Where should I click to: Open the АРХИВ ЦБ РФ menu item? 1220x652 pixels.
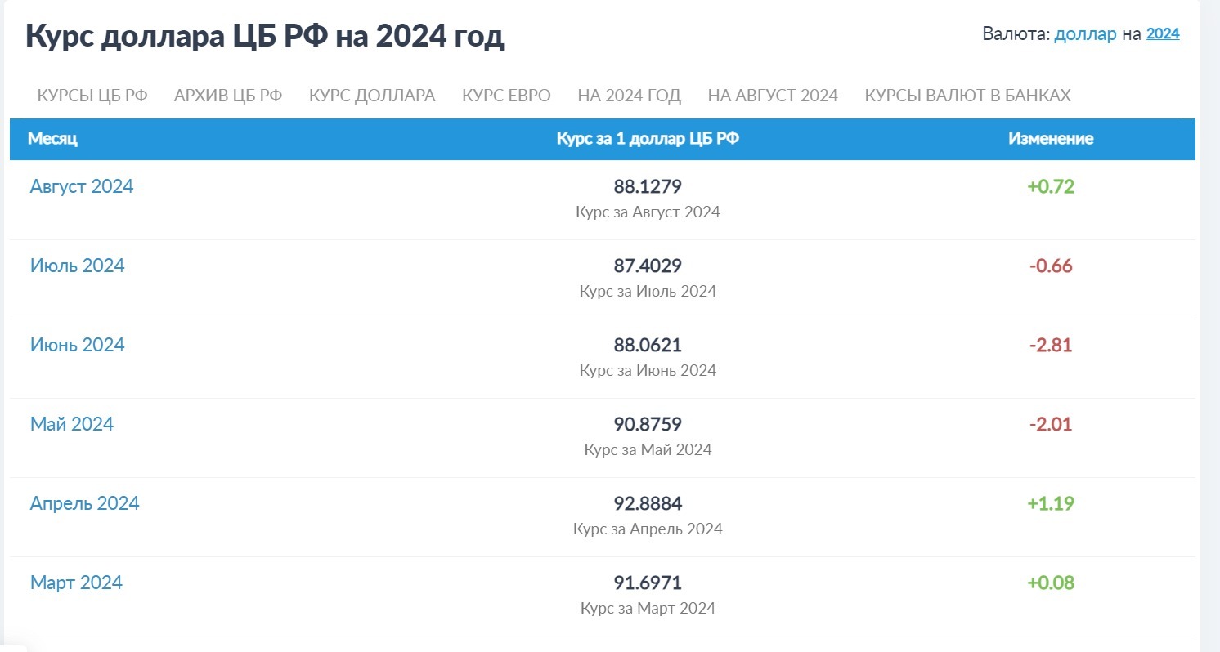[x=228, y=96]
